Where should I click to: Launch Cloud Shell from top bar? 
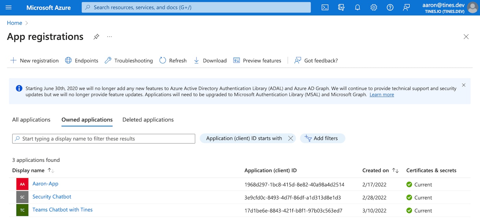[325, 8]
